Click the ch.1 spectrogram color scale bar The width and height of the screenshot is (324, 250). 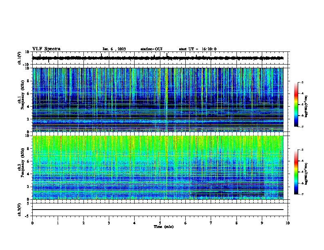296,105
